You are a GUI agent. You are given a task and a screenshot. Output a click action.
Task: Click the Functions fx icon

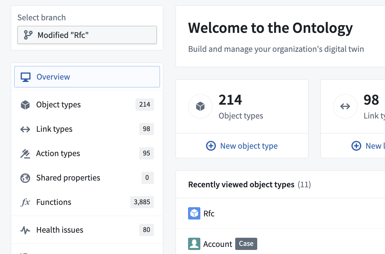coord(25,202)
